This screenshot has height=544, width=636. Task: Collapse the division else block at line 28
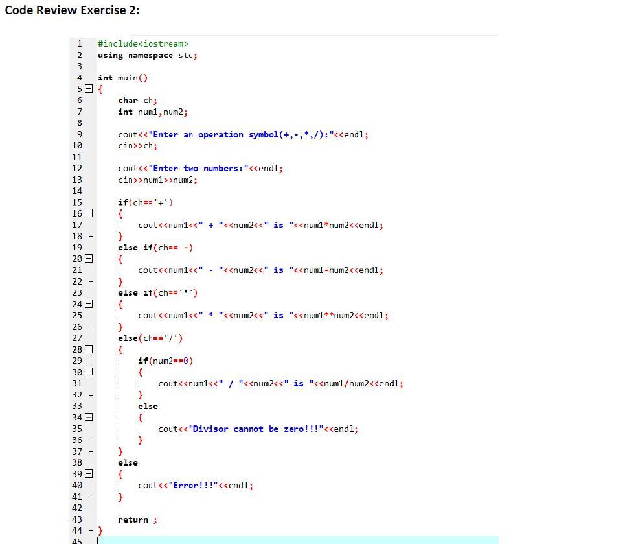(89, 349)
